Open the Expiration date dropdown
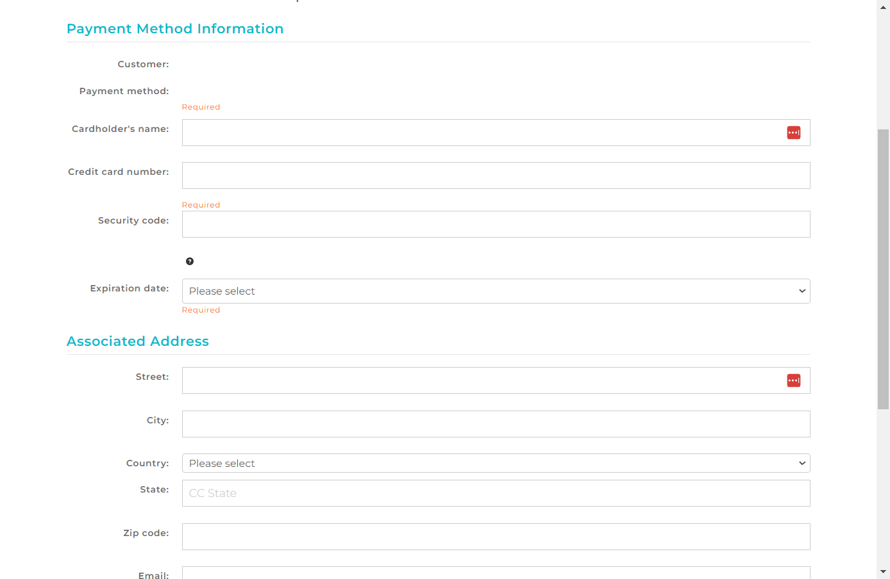Viewport: 890px width, 579px height. [496, 291]
